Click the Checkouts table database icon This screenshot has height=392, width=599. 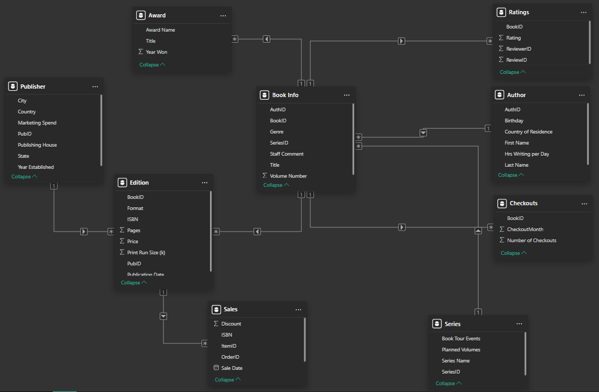click(x=502, y=203)
